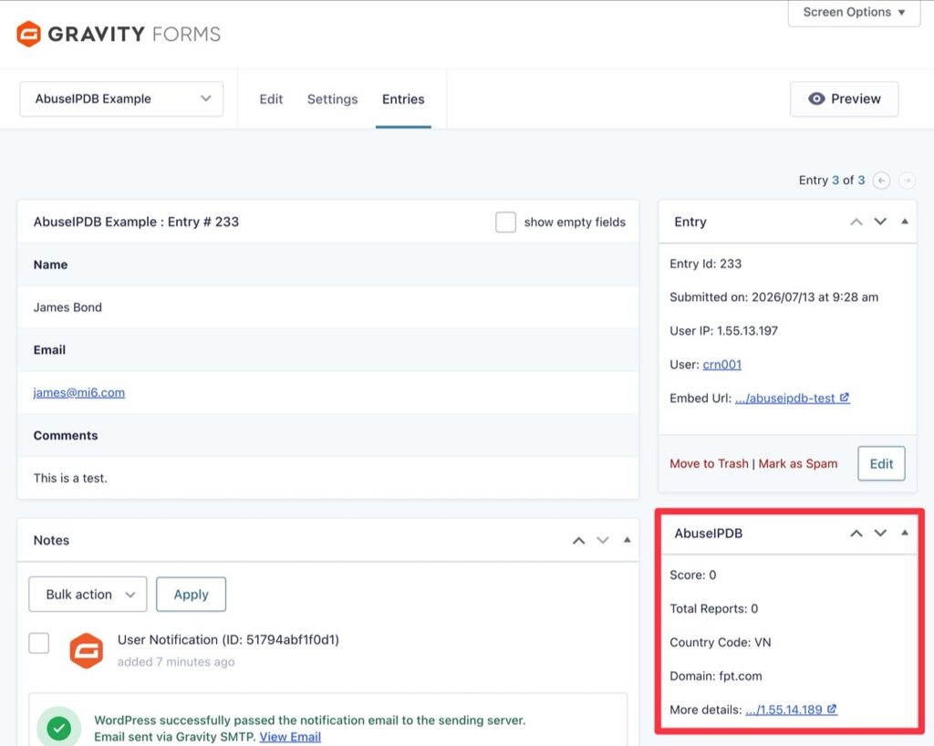Move the AbuseIPDB panel up
Screen dimensions: 934x746
pos(856,534)
